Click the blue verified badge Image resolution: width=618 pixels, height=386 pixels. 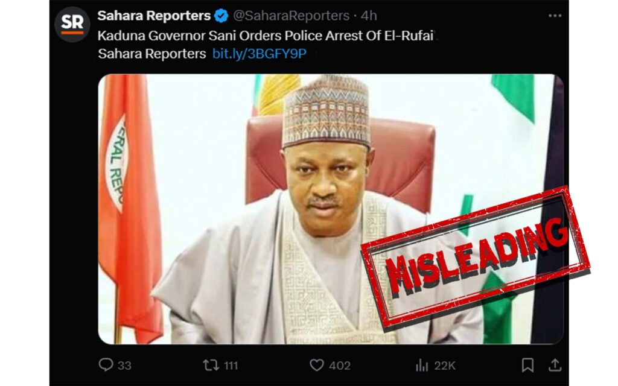[221, 16]
